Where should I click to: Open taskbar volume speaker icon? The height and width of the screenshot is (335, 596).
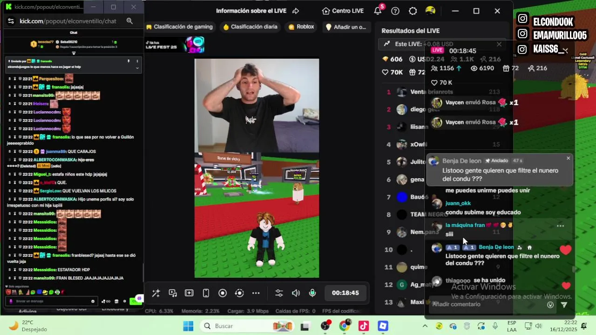tap(539, 326)
